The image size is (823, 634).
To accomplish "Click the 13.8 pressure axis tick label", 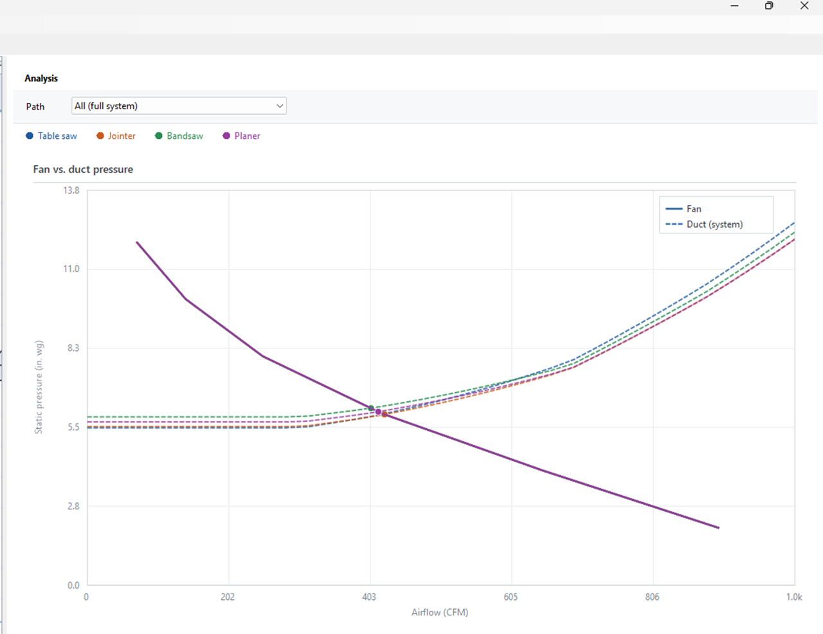I will click(71, 191).
